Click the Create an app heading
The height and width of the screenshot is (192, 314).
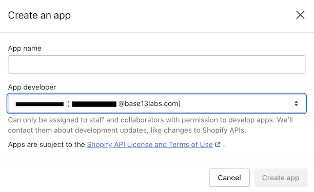[40, 15]
